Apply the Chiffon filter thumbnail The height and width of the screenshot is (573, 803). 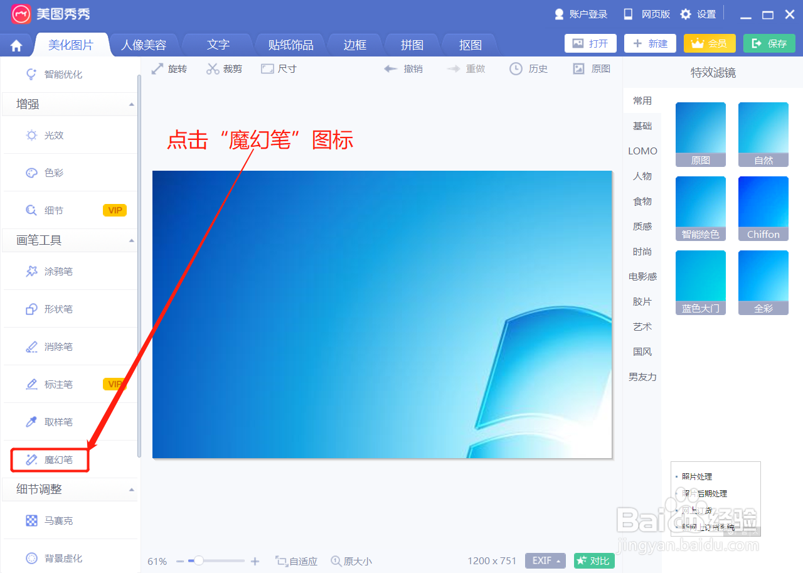coord(763,208)
